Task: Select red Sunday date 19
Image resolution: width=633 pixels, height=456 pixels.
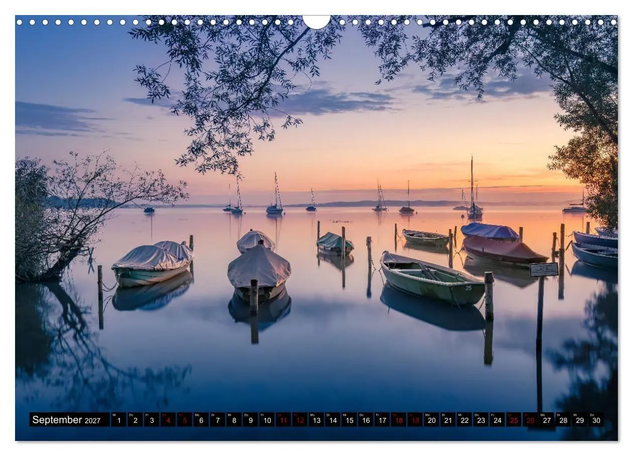Action: point(415,420)
